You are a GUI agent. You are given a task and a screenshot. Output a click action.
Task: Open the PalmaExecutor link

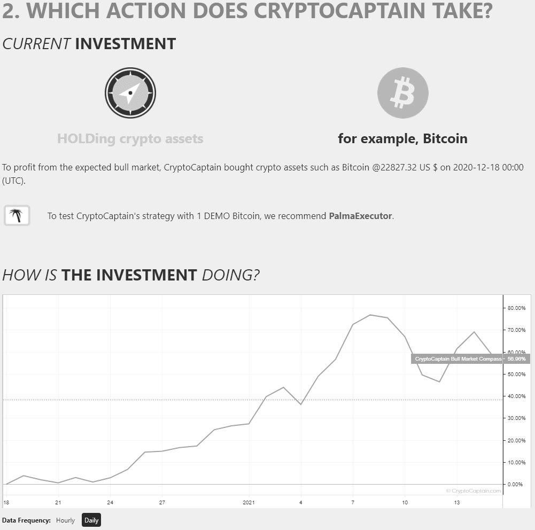[360, 216]
